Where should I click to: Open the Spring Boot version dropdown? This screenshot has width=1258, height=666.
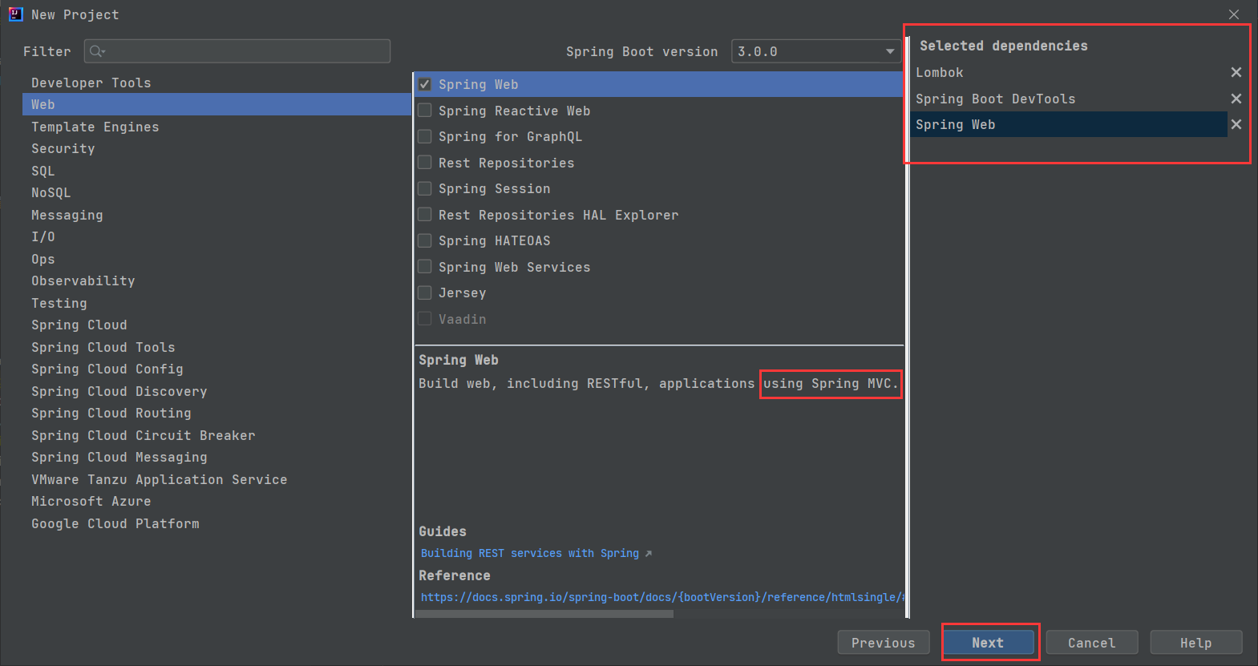[x=815, y=51]
